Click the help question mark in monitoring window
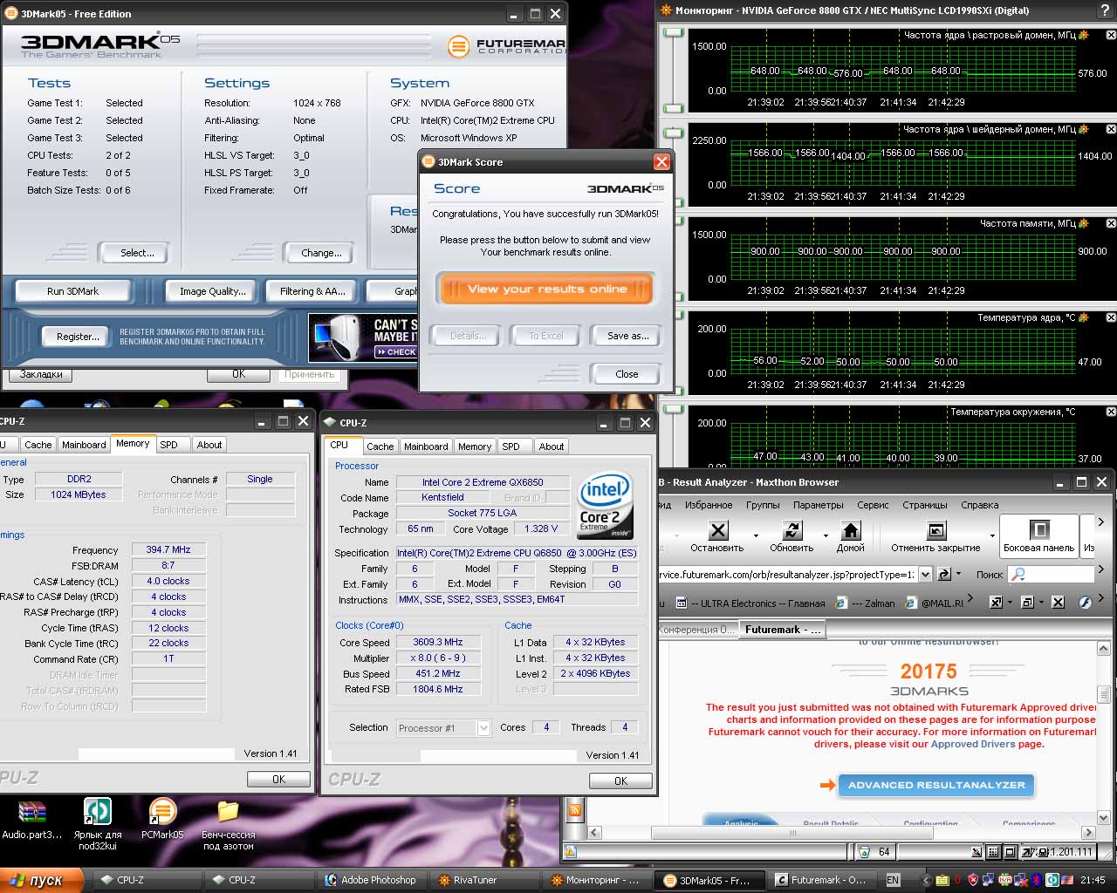Viewport: 1117px width, 893px height. coord(1106,10)
